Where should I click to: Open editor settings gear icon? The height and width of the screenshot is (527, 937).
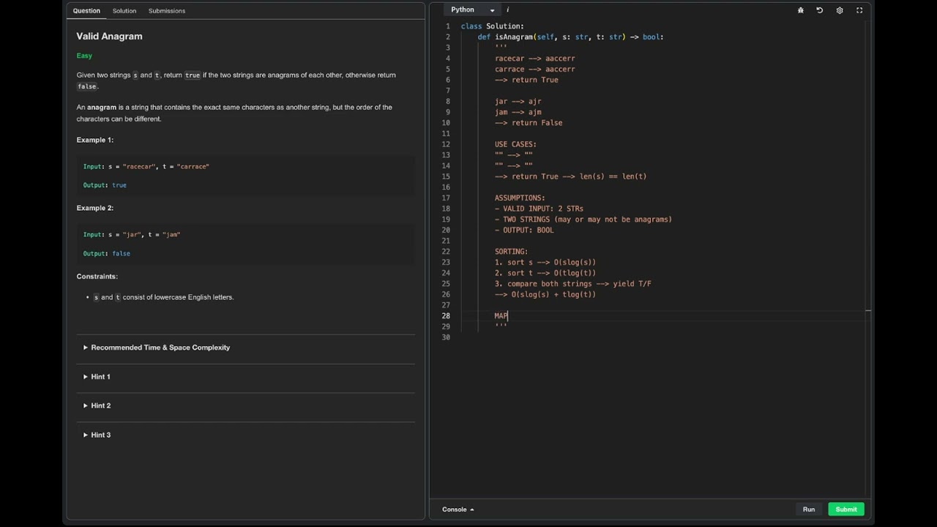pos(840,10)
